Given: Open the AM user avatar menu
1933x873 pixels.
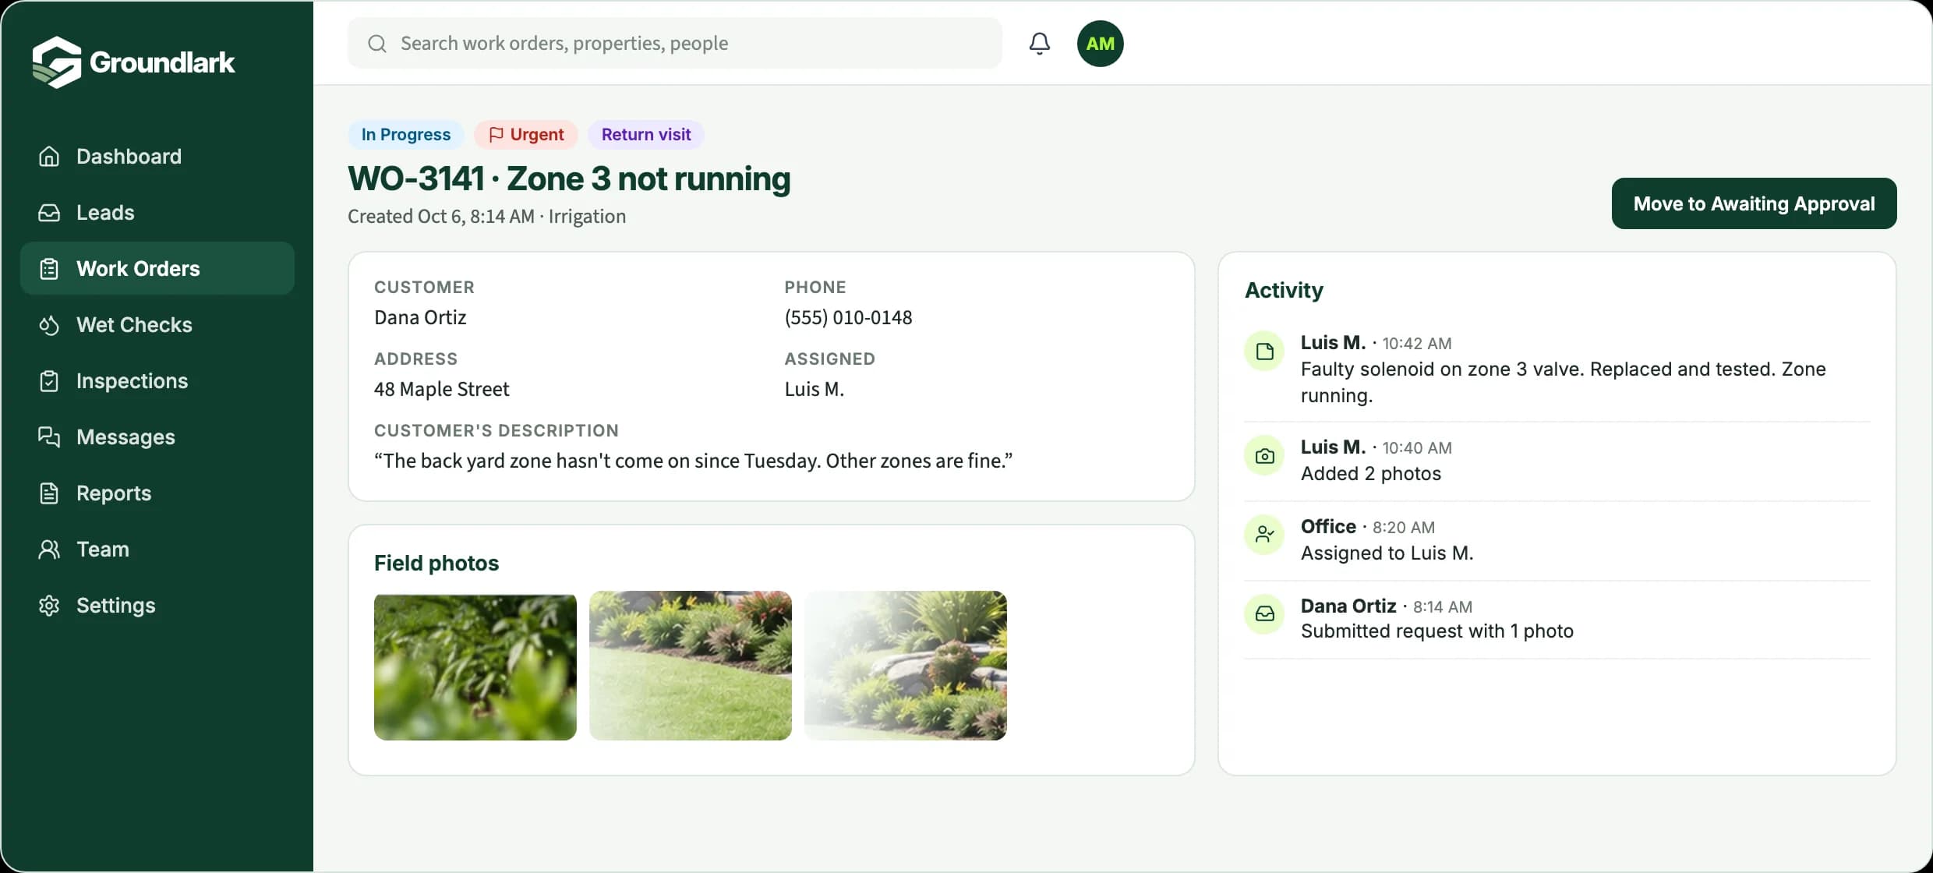Looking at the screenshot, I should 1100,44.
